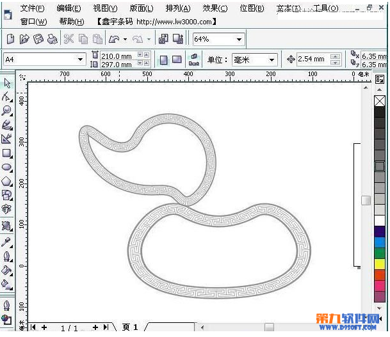
Task: Open the 效果(C) menu
Action: coord(215,8)
